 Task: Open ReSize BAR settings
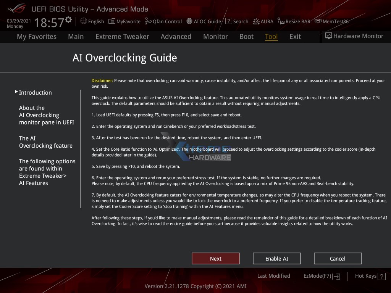(x=294, y=21)
